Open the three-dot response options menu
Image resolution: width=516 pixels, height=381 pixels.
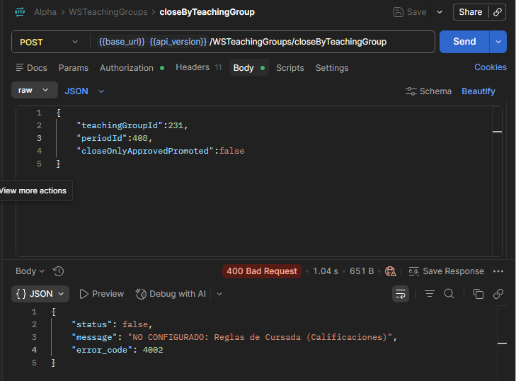tap(498, 271)
